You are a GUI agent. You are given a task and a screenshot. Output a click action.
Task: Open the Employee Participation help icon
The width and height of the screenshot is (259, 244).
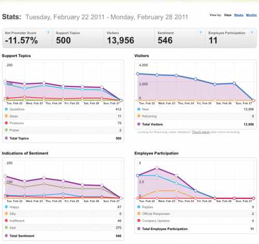click(252, 33)
